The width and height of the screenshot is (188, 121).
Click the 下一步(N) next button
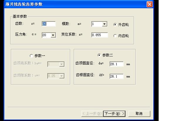click(x=114, y=113)
